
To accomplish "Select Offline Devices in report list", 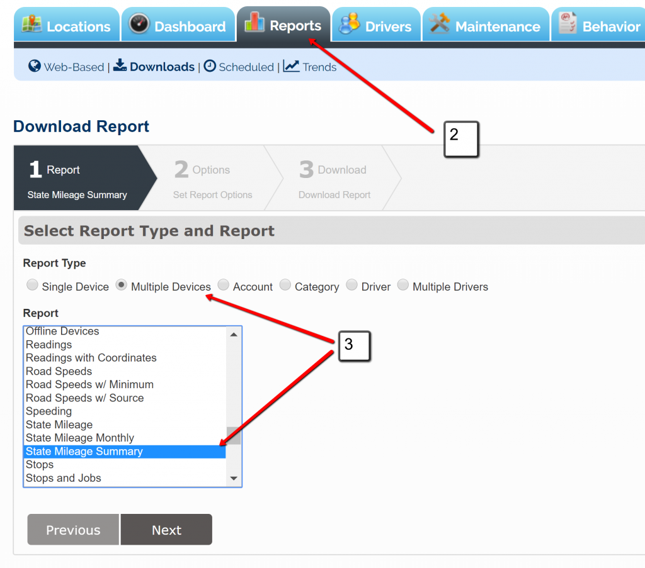I will pyautogui.click(x=125, y=331).
